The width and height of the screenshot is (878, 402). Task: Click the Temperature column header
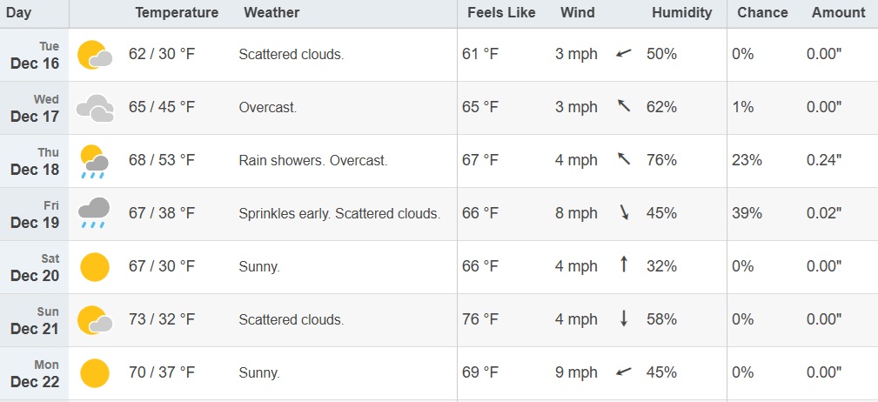pos(177,13)
